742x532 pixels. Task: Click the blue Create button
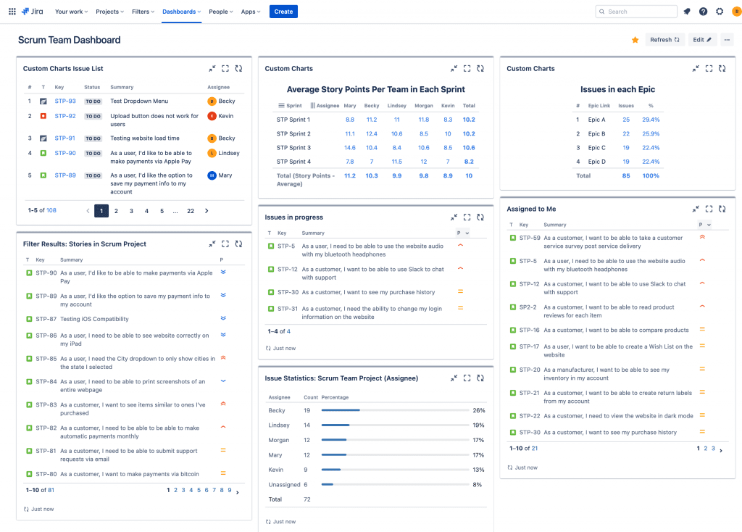(x=283, y=12)
